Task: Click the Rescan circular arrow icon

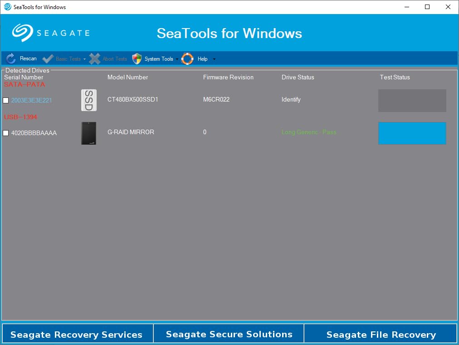Action: coord(11,59)
